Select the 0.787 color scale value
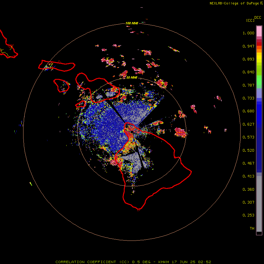The height and width of the screenshot is (264, 264). (x=248, y=85)
